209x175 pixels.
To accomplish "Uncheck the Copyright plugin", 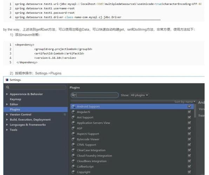I will point(189,172).
